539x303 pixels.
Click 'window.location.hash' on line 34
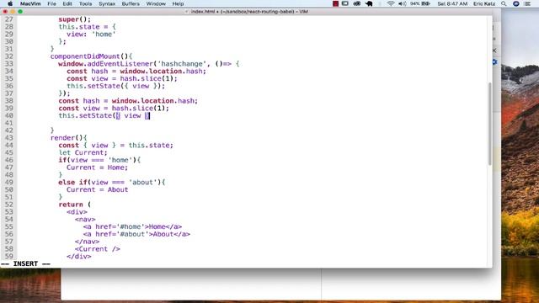(x=161, y=71)
